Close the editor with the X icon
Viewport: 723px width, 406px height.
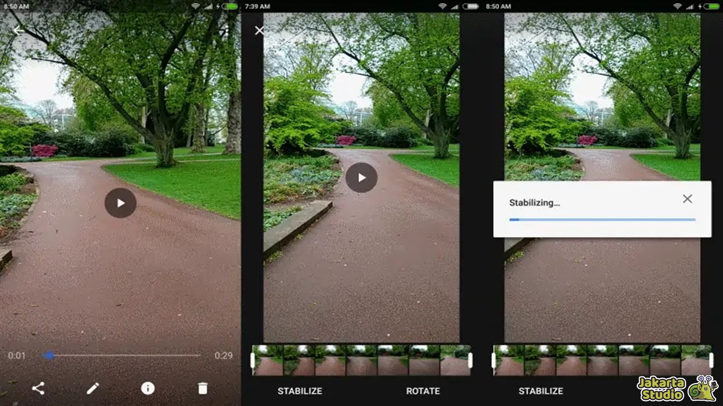pyautogui.click(x=259, y=30)
